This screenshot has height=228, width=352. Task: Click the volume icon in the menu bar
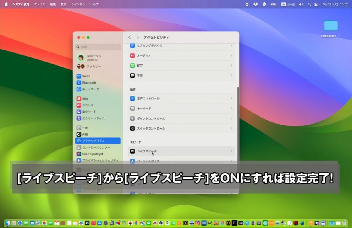pyautogui.click(x=301, y=4)
